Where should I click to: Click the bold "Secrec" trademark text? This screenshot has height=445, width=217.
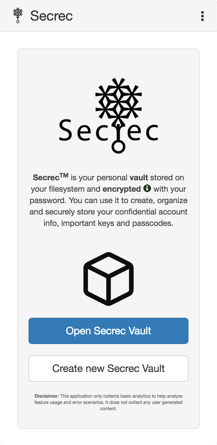click(x=46, y=177)
